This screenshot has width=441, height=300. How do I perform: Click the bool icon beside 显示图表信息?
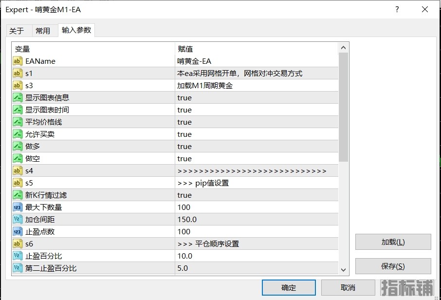pos(18,98)
